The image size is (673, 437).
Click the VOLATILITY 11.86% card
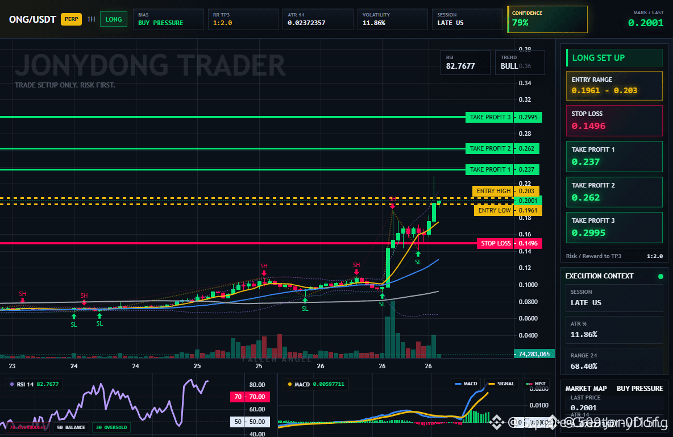pos(392,19)
